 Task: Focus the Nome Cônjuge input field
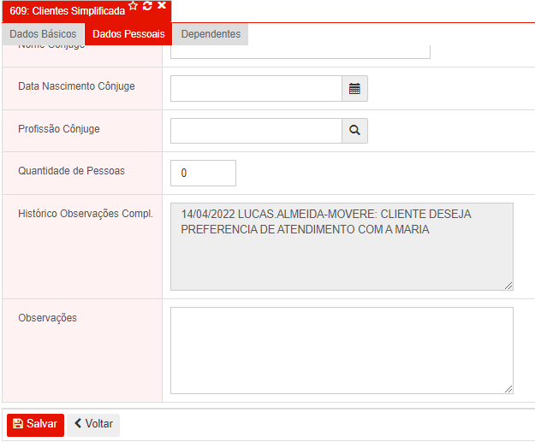tap(300, 52)
